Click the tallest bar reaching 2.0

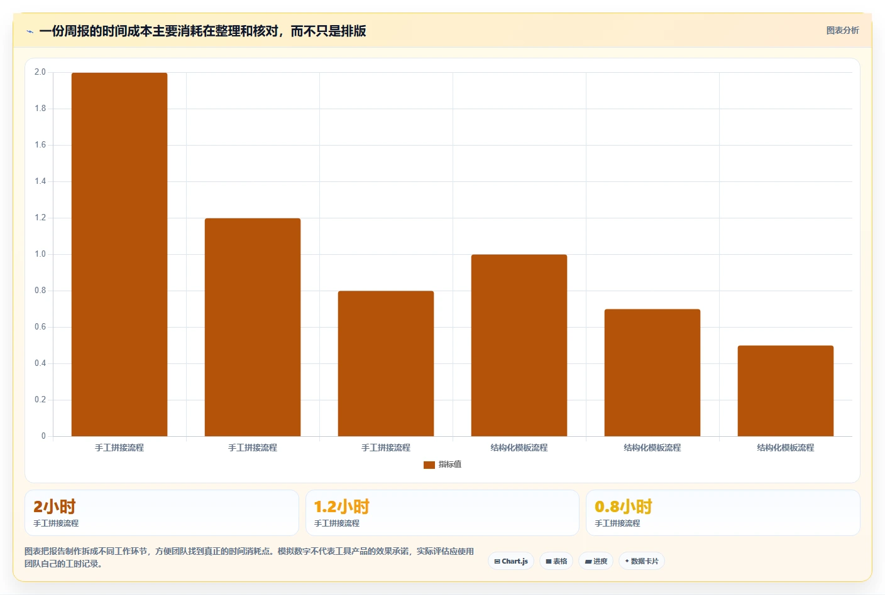click(119, 254)
